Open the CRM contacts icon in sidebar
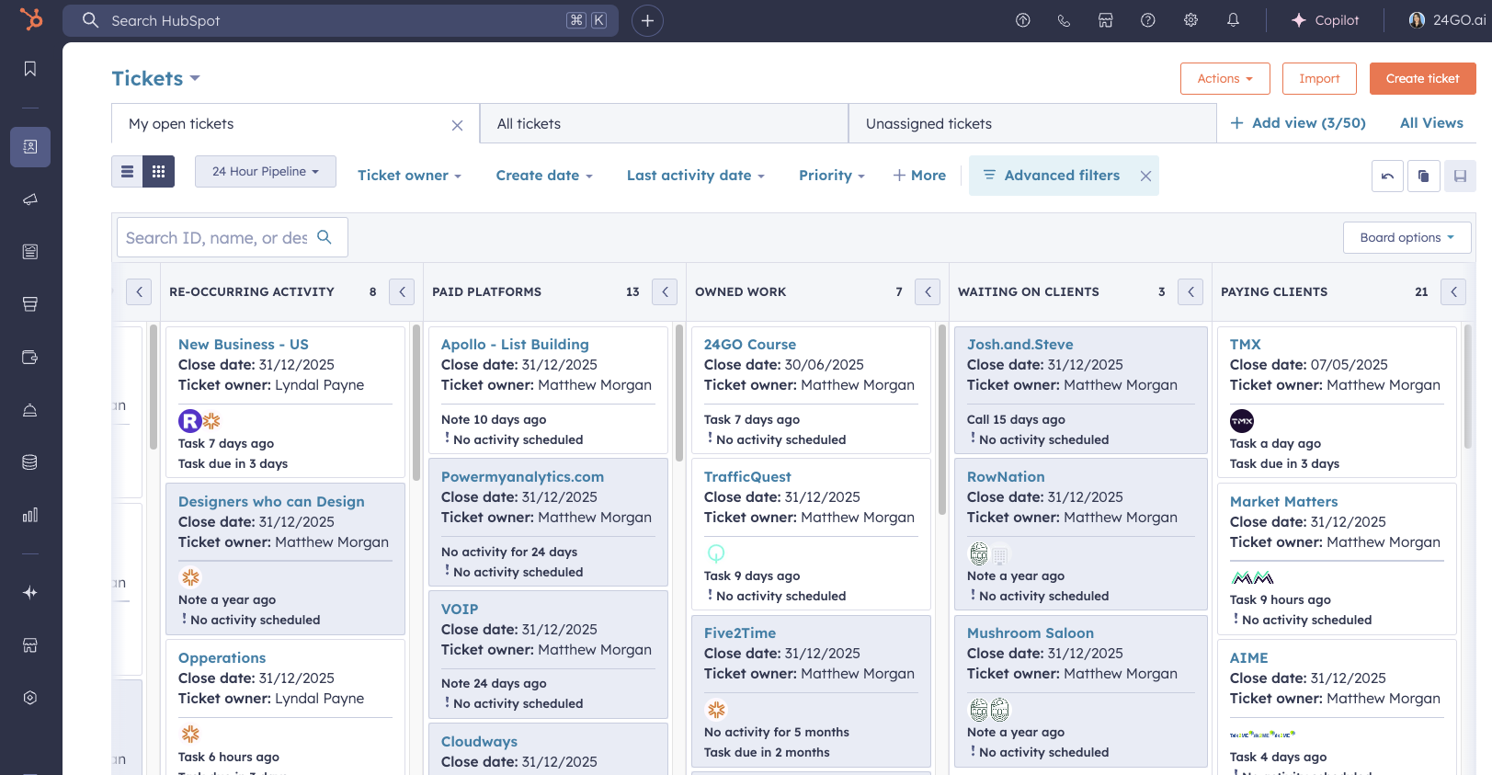This screenshot has height=775, width=1492. (30, 147)
